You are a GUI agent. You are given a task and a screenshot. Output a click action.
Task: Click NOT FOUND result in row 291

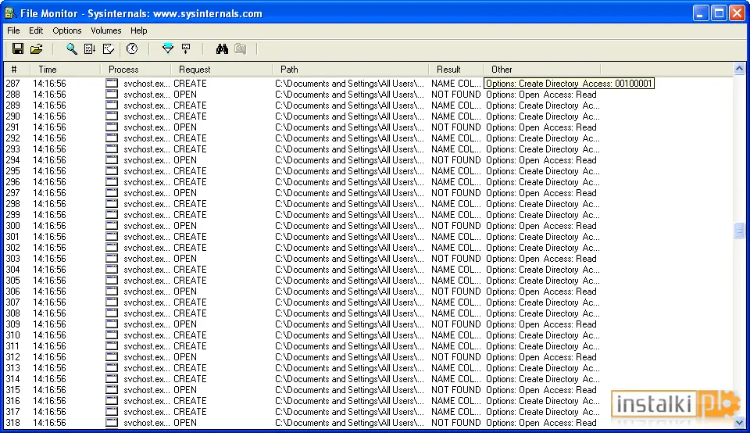click(455, 127)
